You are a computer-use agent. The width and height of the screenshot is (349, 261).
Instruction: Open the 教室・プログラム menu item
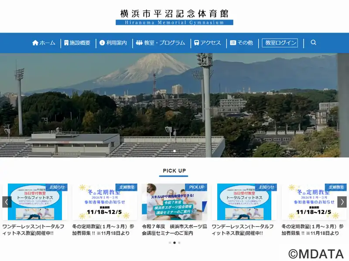[161, 43]
